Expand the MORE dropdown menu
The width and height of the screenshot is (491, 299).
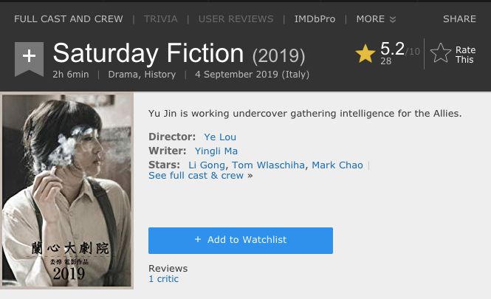pos(376,18)
